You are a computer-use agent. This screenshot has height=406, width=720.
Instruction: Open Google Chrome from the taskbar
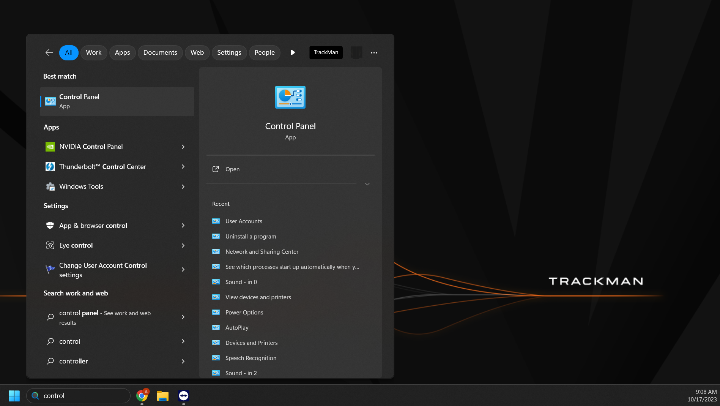pyautogui.click(x=142, y=395)
